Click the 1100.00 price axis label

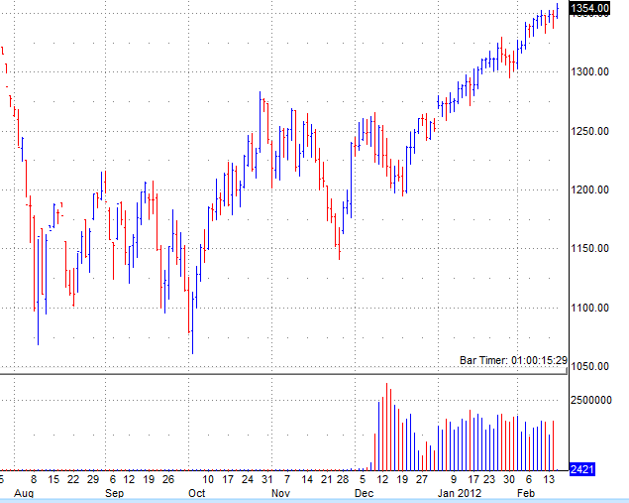coord(590,308)
